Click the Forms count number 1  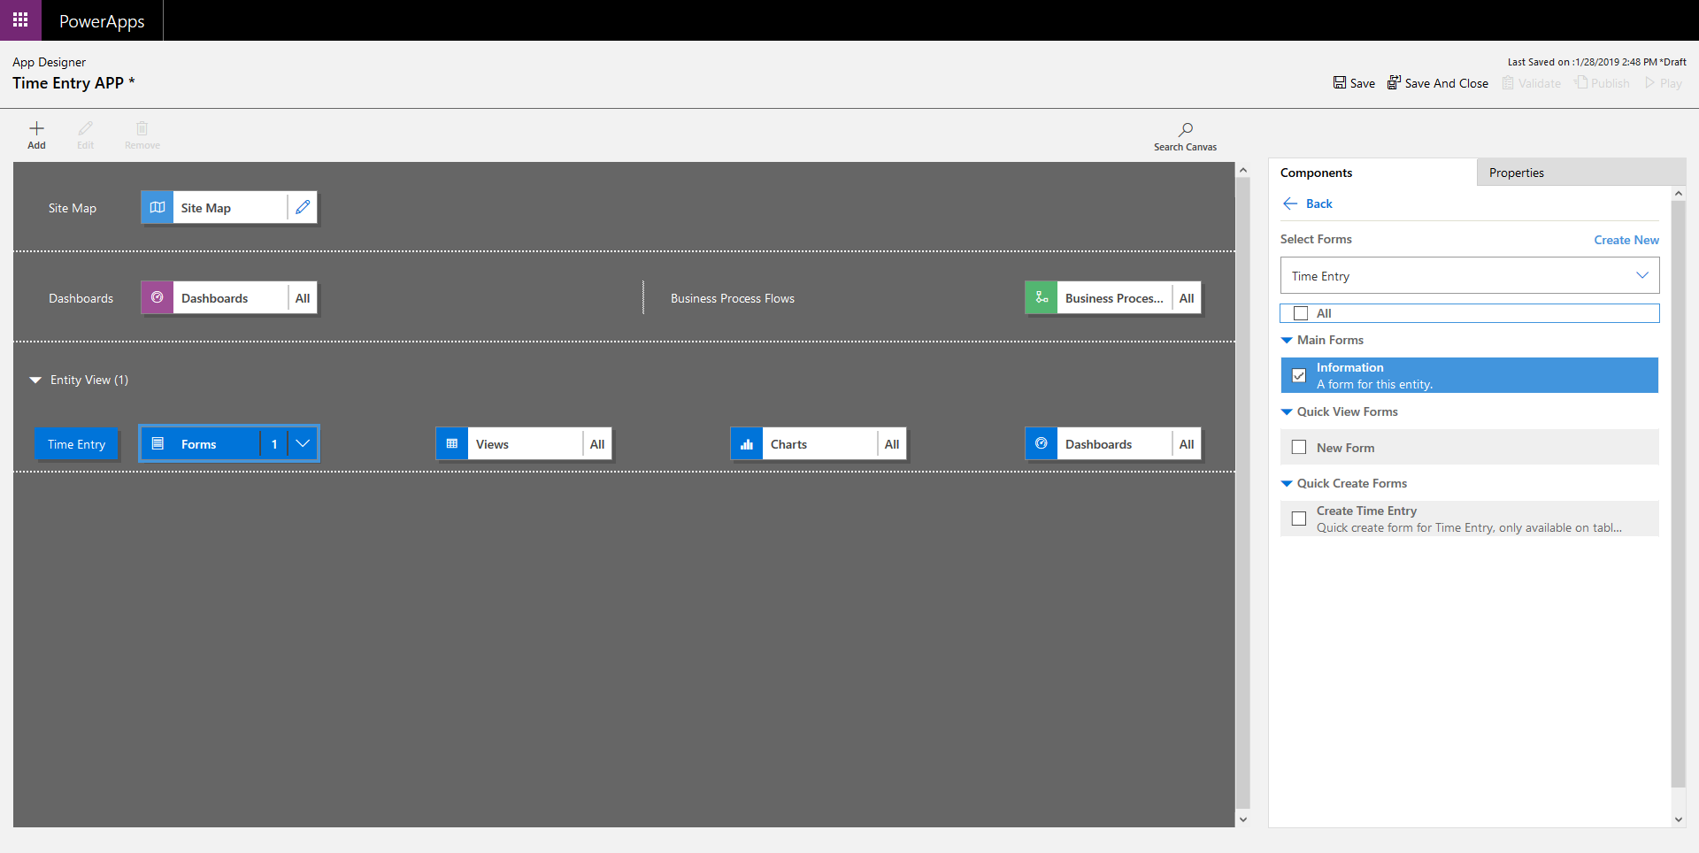(x=274, y=444)
